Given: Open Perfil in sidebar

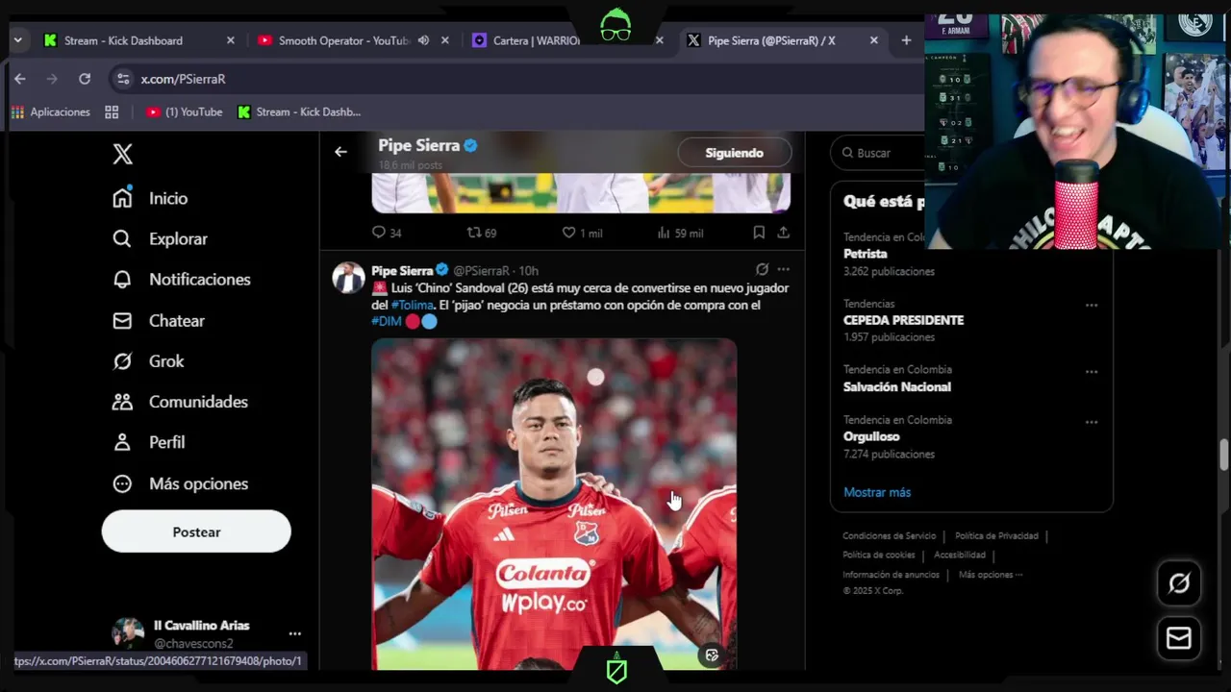Looking at the screenshot, I should coord(149,442).
